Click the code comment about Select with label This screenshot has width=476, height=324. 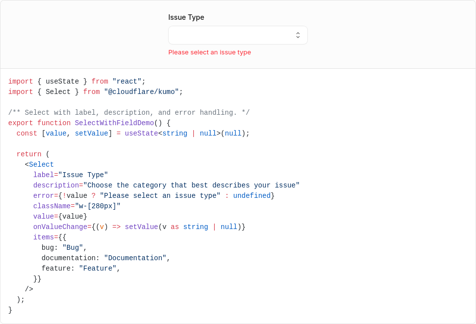(x=129, y=113)
